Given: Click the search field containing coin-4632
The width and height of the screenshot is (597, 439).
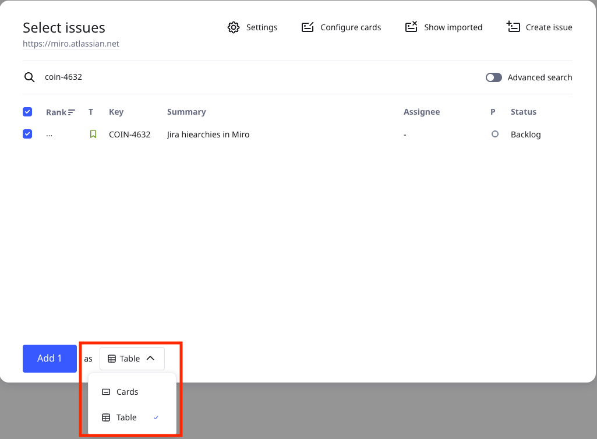Looking at the screenshot, I should coord(233,77).
